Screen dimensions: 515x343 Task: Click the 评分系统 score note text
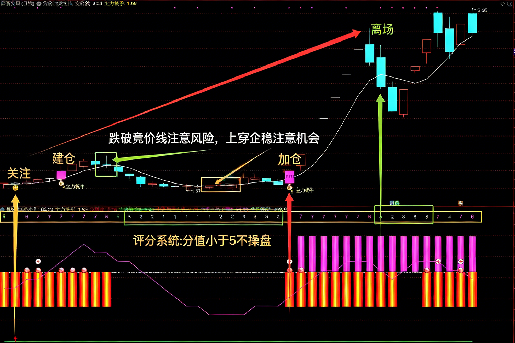click(203, 241)
